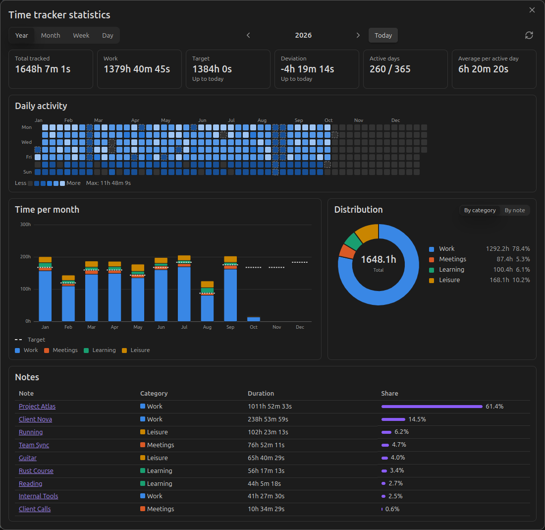This screenshot has height=530, width=545.
Task: Click the Jan bar in Time per month chart
Action: [45, 289]
